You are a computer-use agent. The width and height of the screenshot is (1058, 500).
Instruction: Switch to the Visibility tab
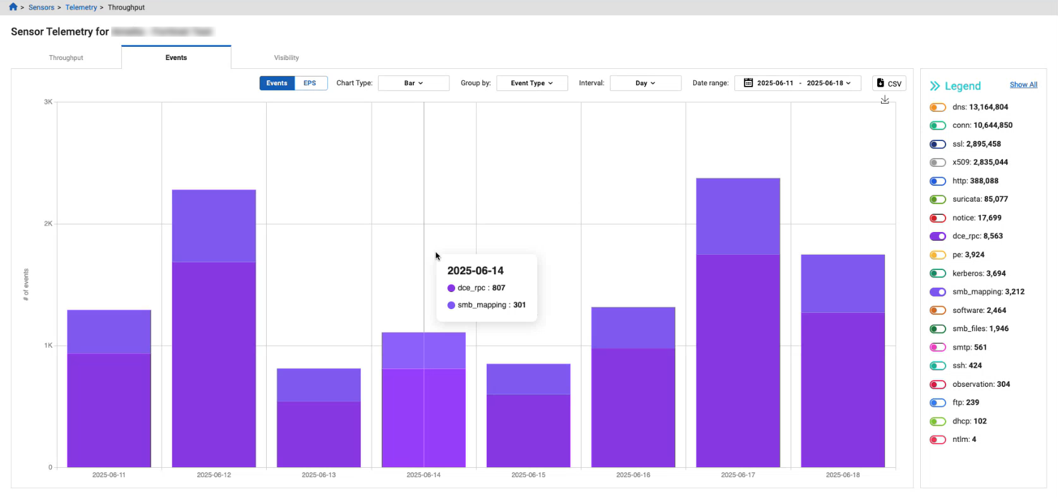pyautogui.click(x=286, y=58)
